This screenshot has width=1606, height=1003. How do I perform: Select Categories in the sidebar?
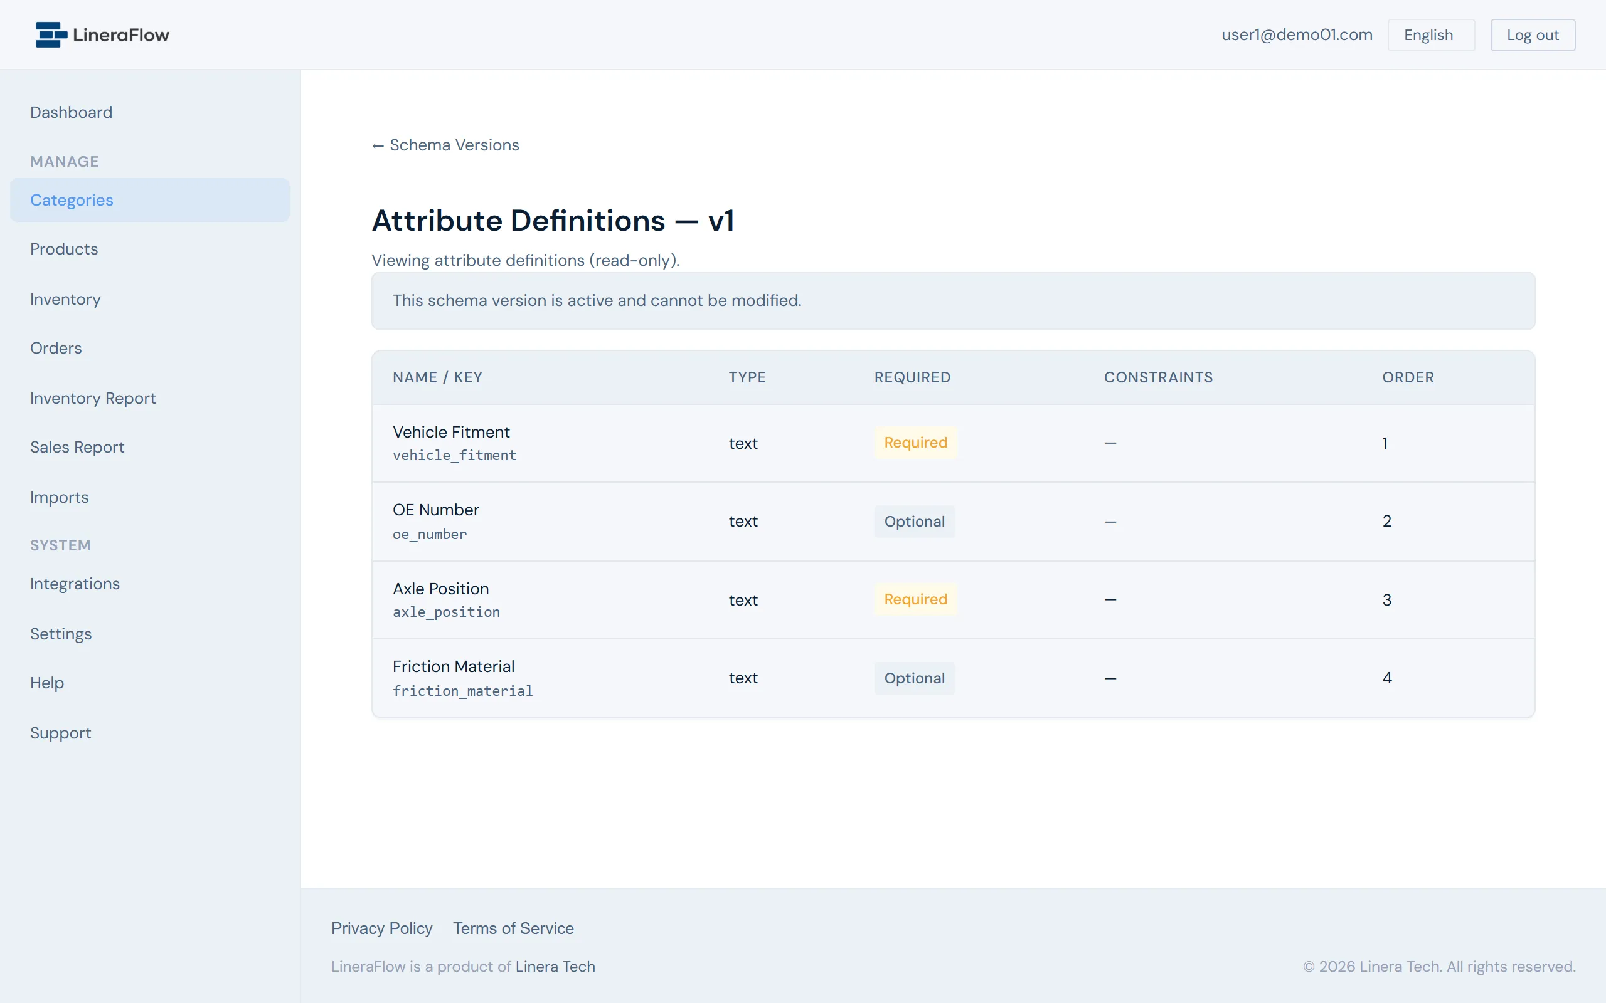click(150, 200)
